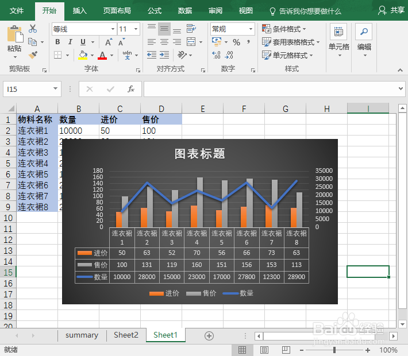This screenshot has width=408, height=356.
Task: Switch to Page Layout view icon
Action: coord(264,350)
